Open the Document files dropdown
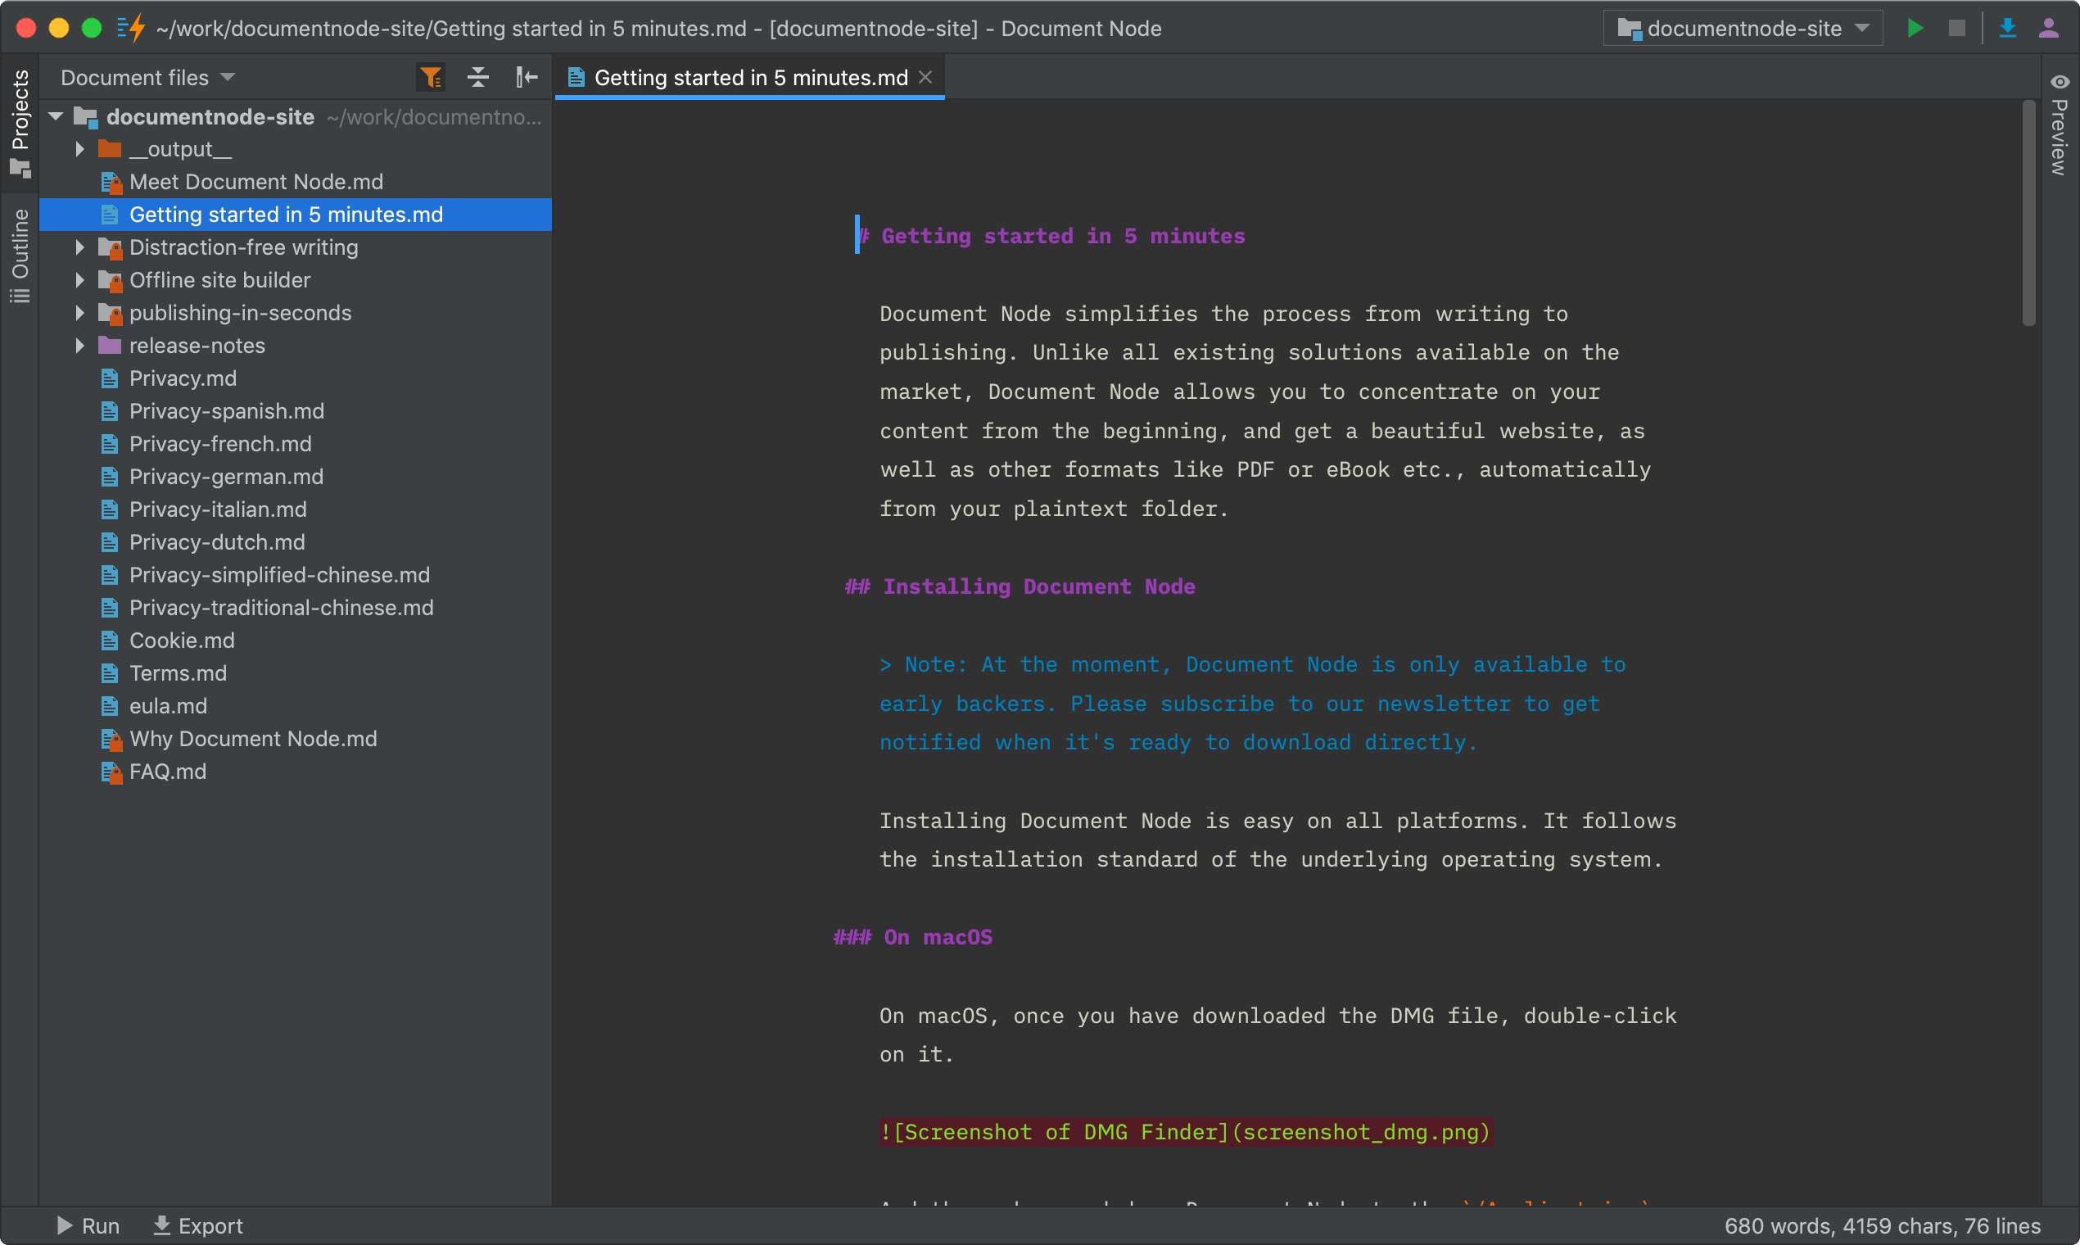Image resolution: width=2080 pixels, height=1245 pixels. [148, 78]
